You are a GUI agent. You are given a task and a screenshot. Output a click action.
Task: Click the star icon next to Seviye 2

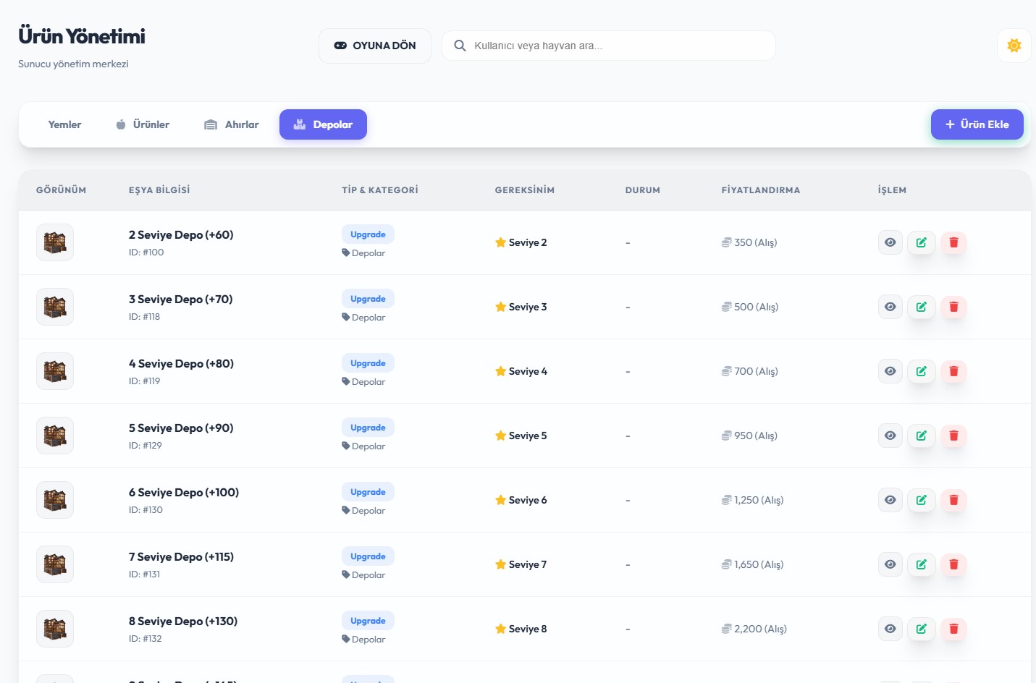(500, 242)
